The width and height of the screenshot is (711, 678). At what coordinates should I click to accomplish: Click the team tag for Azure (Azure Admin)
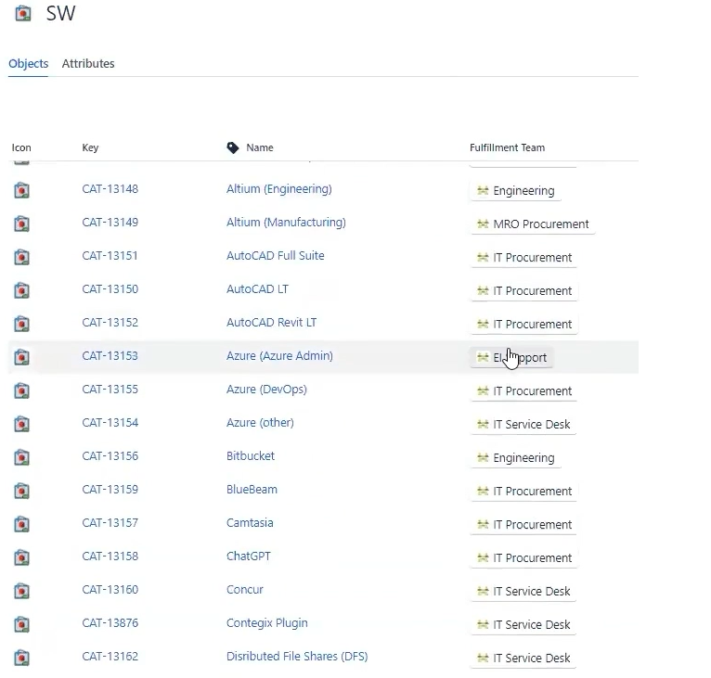click(511, 358)
